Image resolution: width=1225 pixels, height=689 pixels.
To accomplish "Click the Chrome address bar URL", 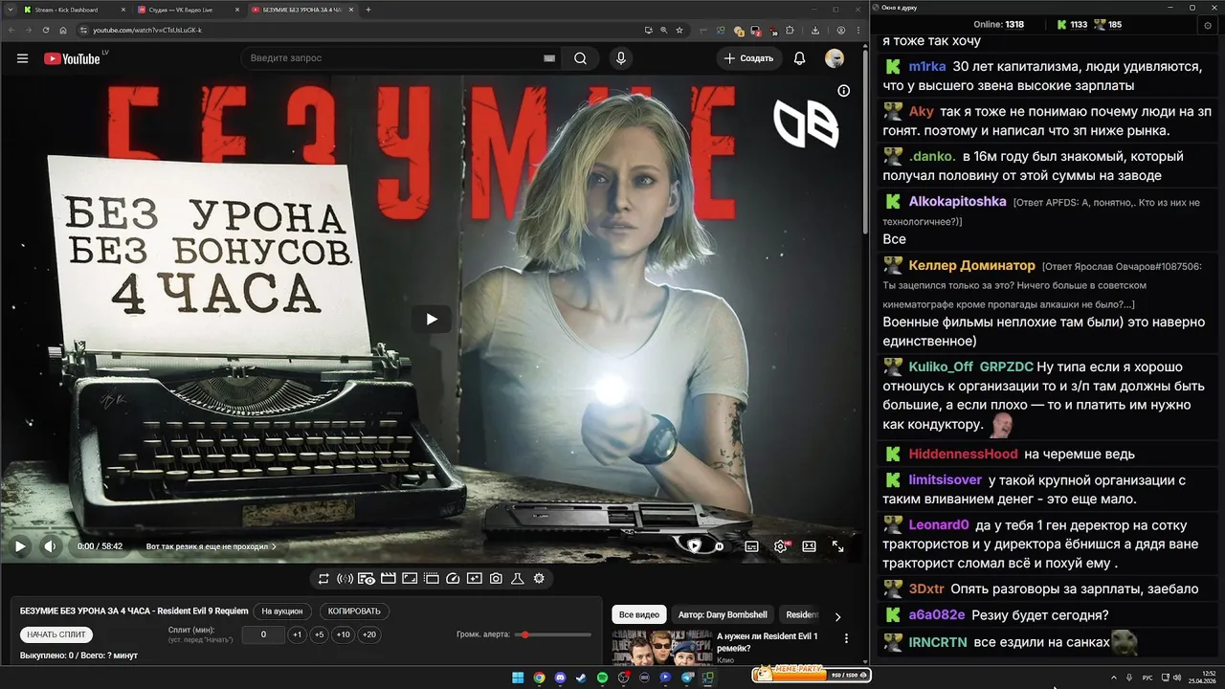I will (x=146, y=30).
